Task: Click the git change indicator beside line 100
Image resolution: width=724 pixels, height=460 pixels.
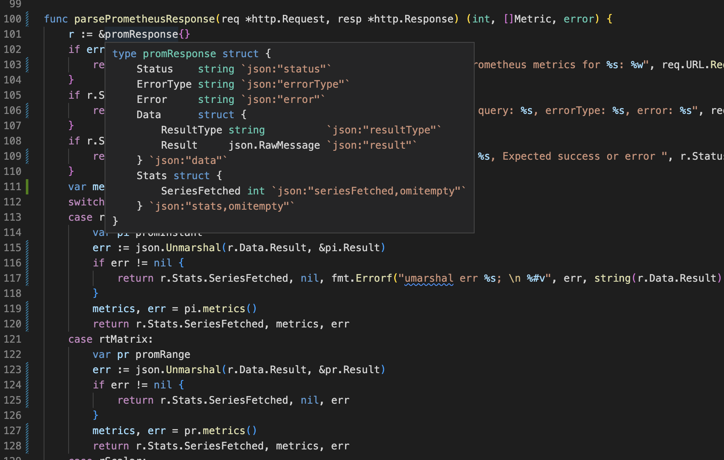Action: 27,19
